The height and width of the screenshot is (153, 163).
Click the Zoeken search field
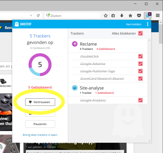tap(72, 16)
